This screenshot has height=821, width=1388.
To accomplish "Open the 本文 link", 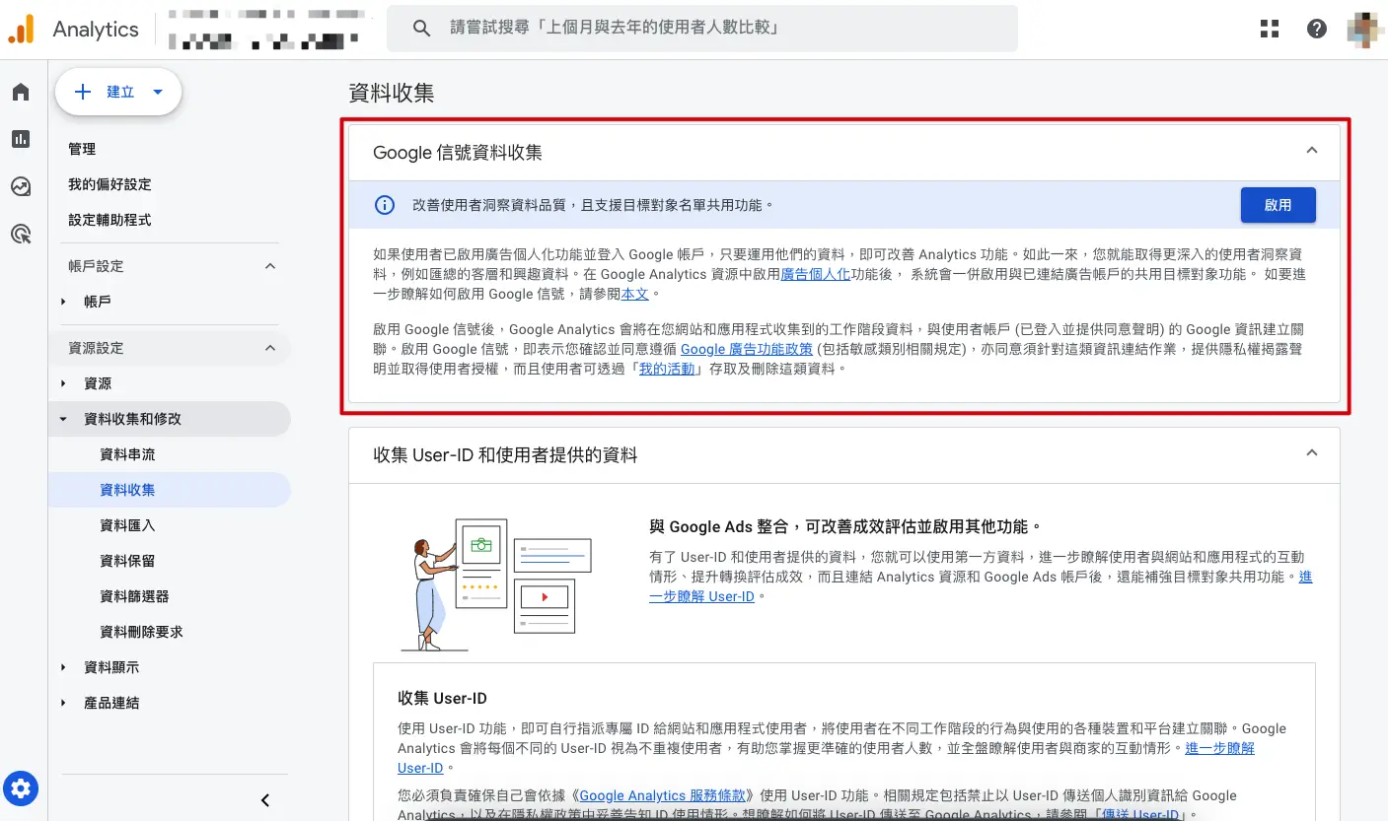I will (635, 294).
